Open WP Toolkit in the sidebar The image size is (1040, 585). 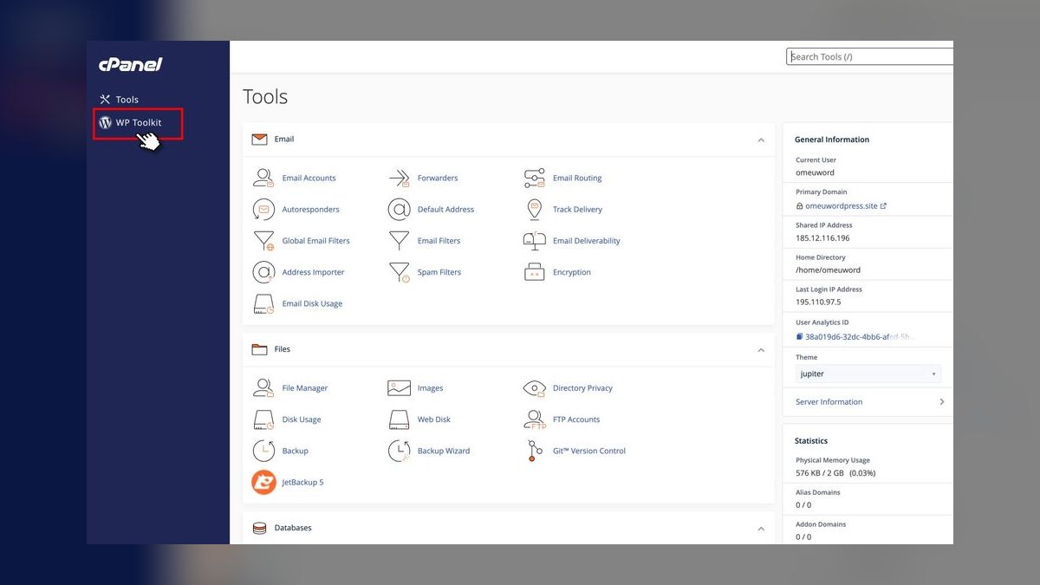(131, 123)
